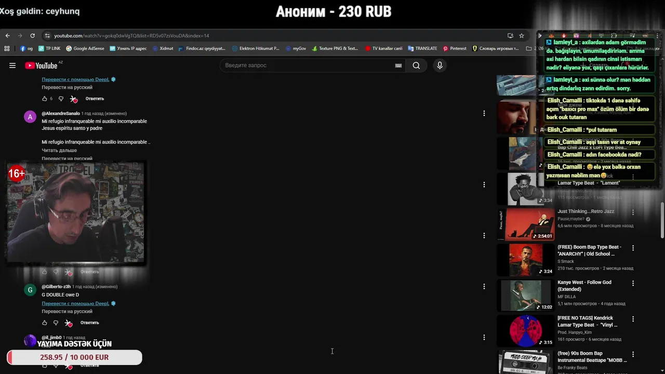Open site information icon in address bar
This screenshot has width=665, height=374.
tap(47, 36)
